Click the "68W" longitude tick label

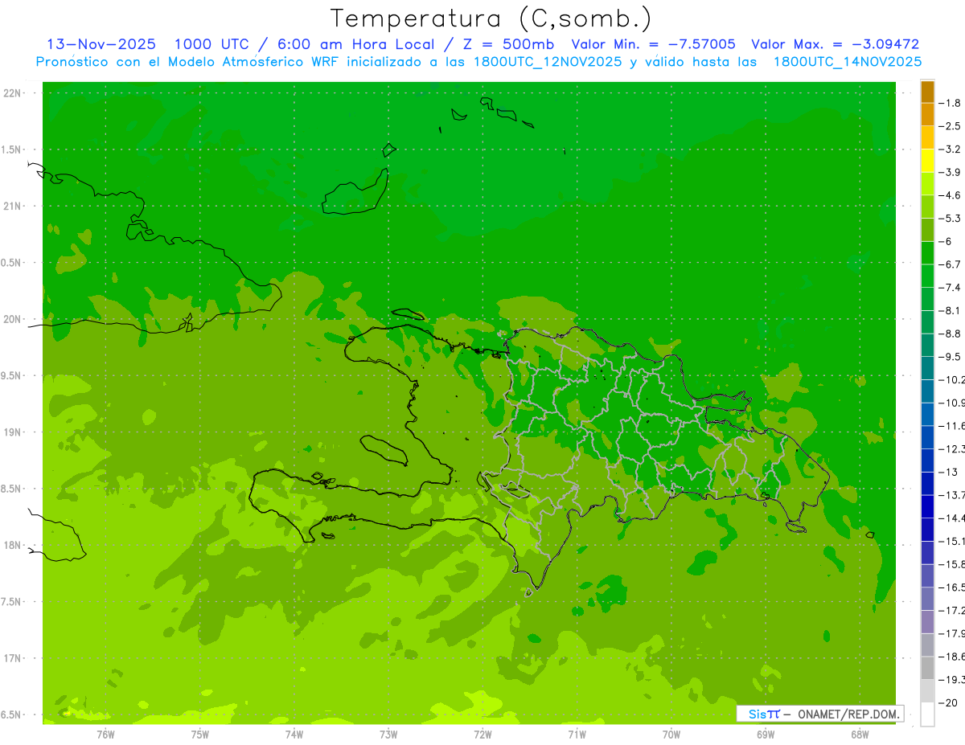click(860, 735)
